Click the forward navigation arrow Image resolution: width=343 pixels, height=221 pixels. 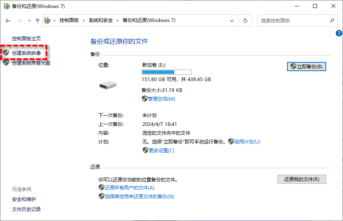click(x=19, y=21)
